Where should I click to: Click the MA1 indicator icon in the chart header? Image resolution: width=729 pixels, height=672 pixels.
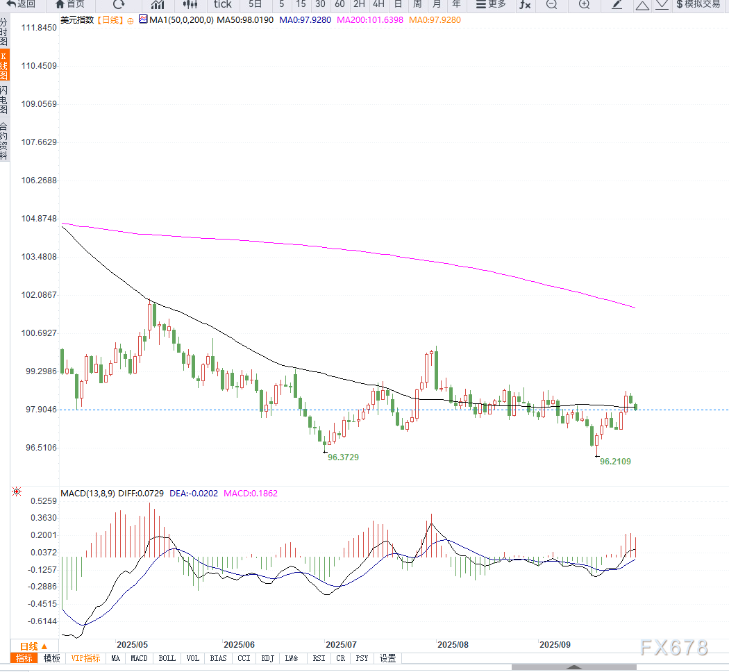143,19
